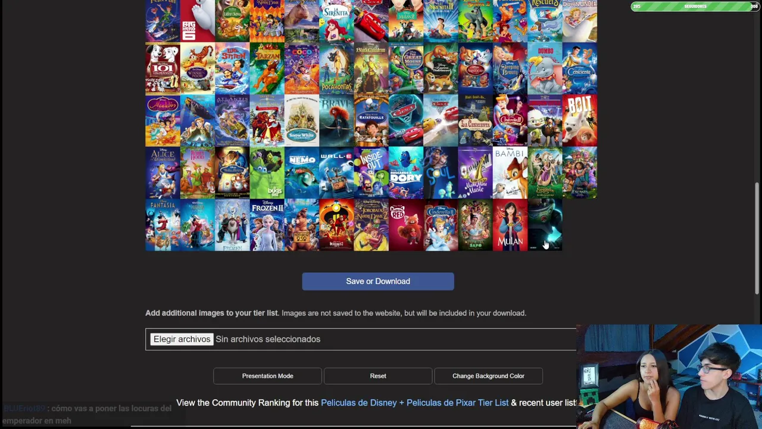Select the first Frozen poster
This screenshot has width=762, height=429.
pos(232,225)
